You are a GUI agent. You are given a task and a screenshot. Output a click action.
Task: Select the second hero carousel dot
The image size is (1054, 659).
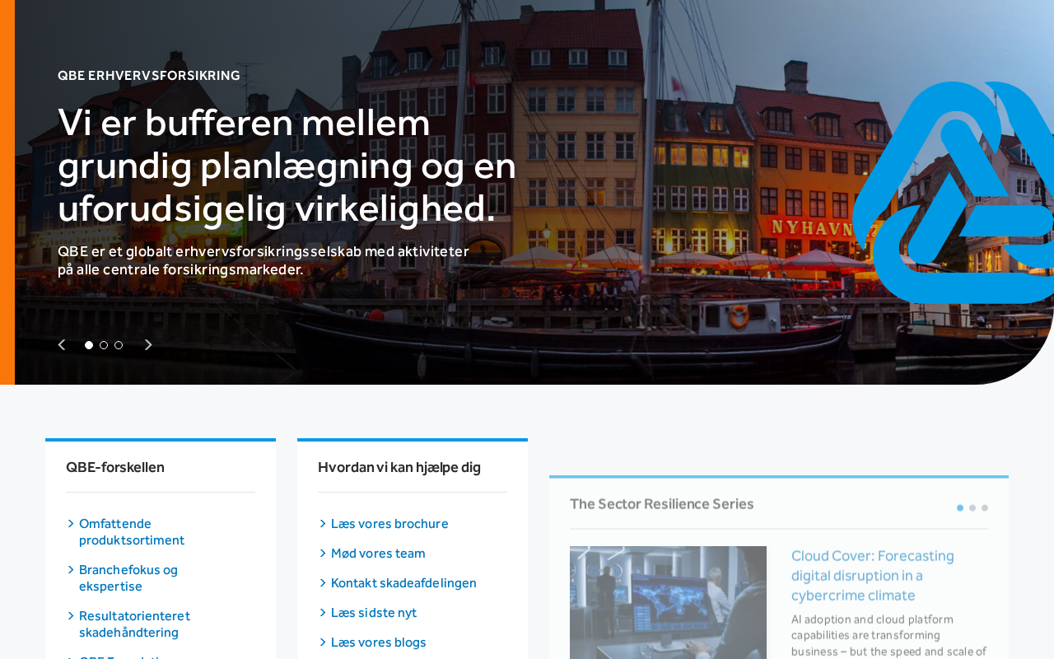coord(104,345)
